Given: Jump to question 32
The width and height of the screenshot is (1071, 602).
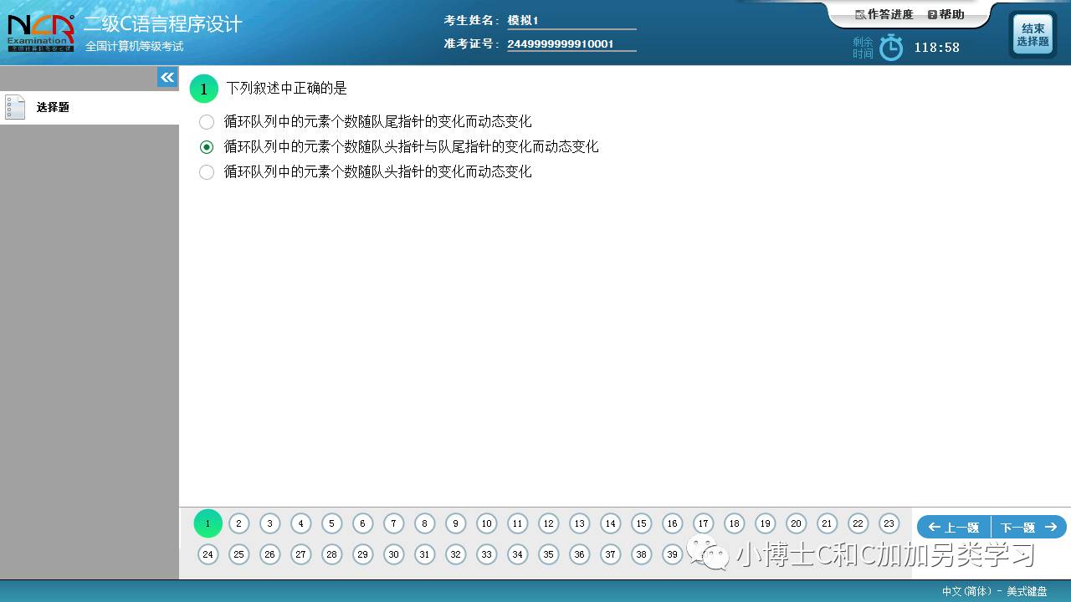Looking at the screenshot, I should (x=455, y=554).
